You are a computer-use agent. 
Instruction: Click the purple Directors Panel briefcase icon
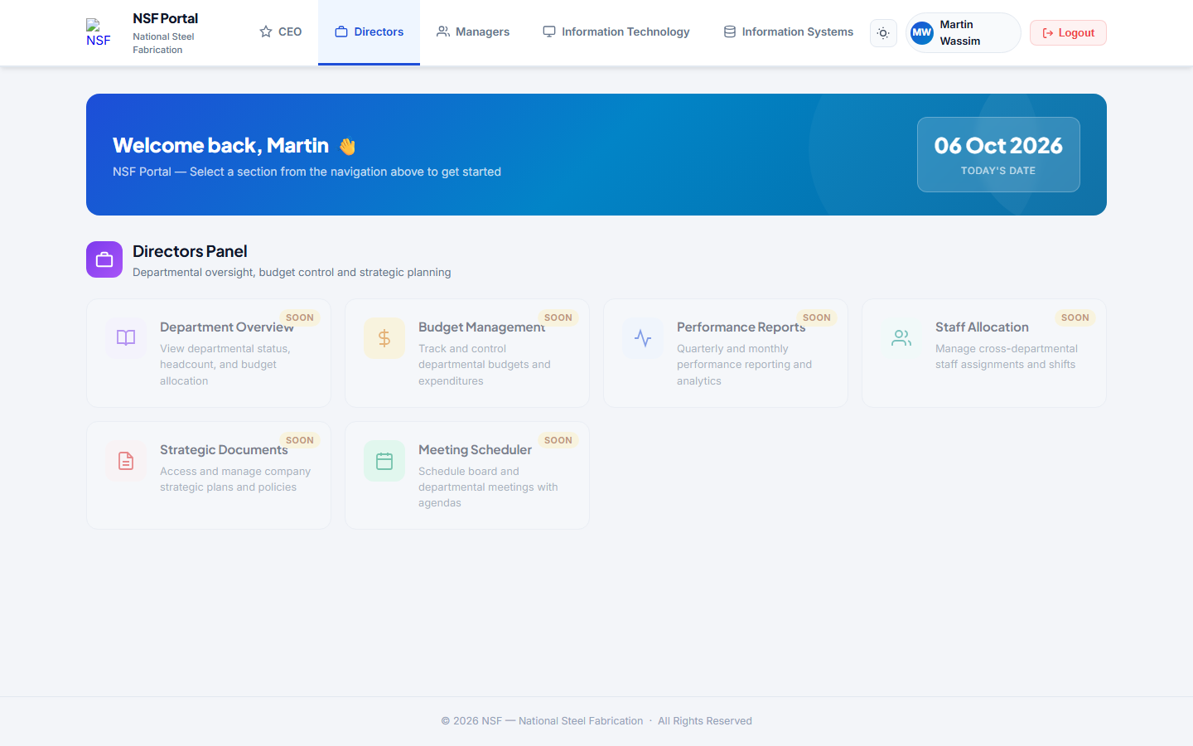point(104,259)
